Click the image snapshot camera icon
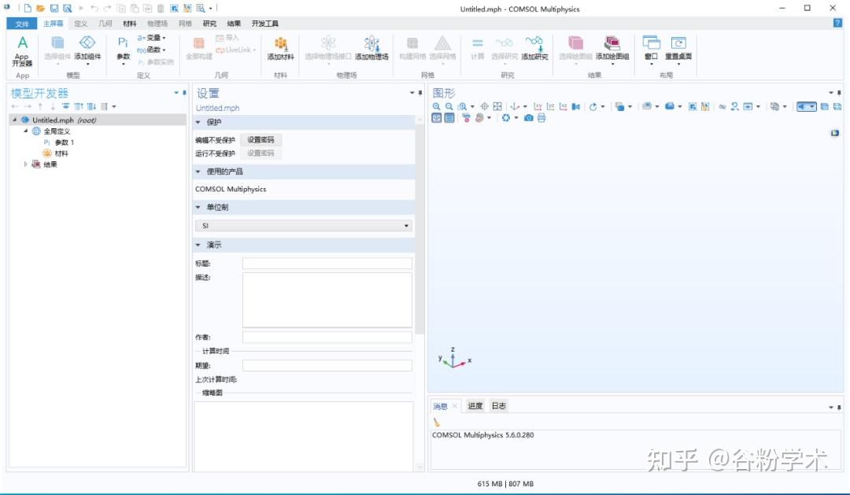 (x=529, y=119)
